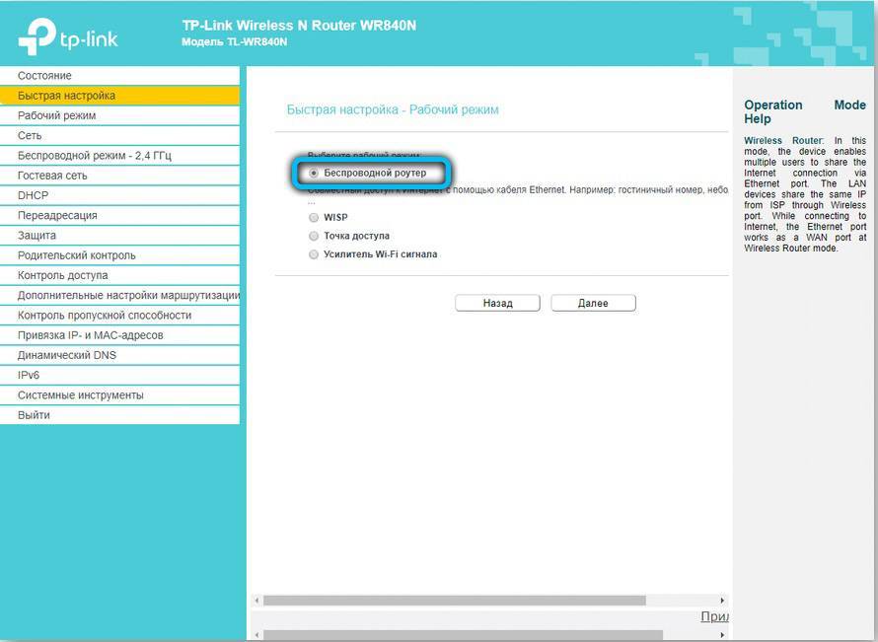This screenshot has height=642, width=878.
Task: Expand Беспроводной режим - 2,4 ГГц
Action: click(95, 156)
